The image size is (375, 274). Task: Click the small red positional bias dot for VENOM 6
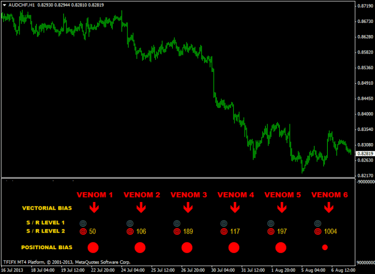tap(325, 247)
